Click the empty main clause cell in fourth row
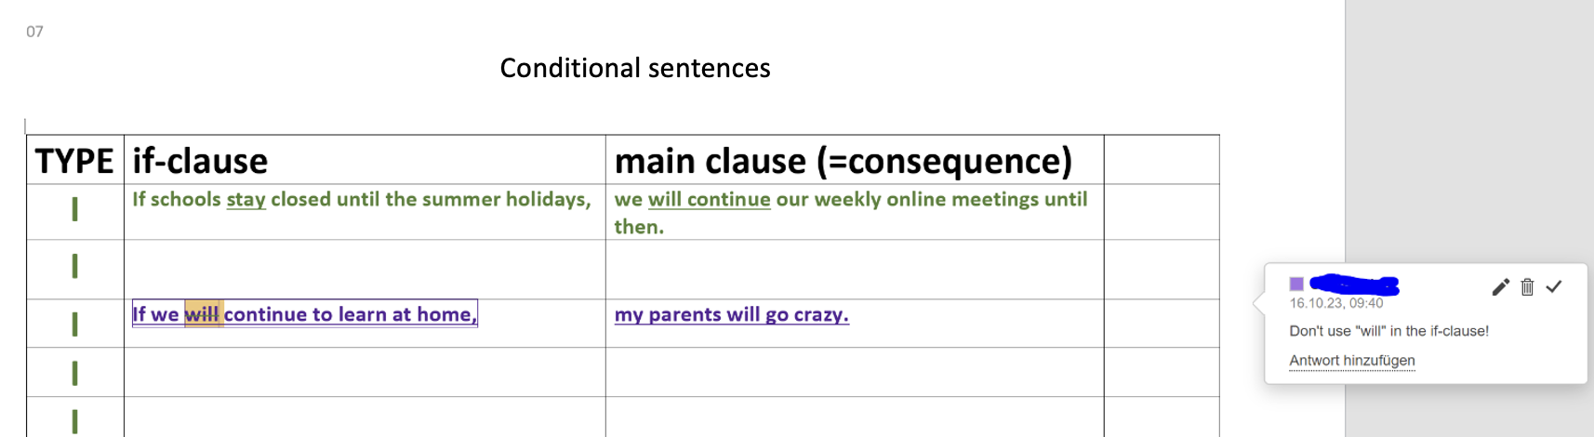 [x=854, y=372]
